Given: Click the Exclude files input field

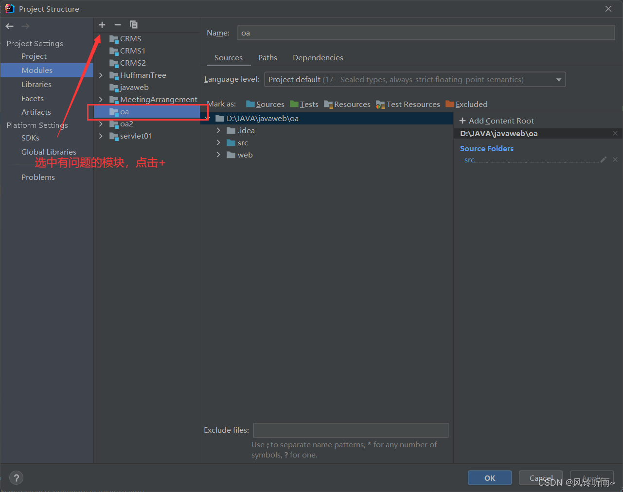Looking at the screenshot, I should [351, 430].
